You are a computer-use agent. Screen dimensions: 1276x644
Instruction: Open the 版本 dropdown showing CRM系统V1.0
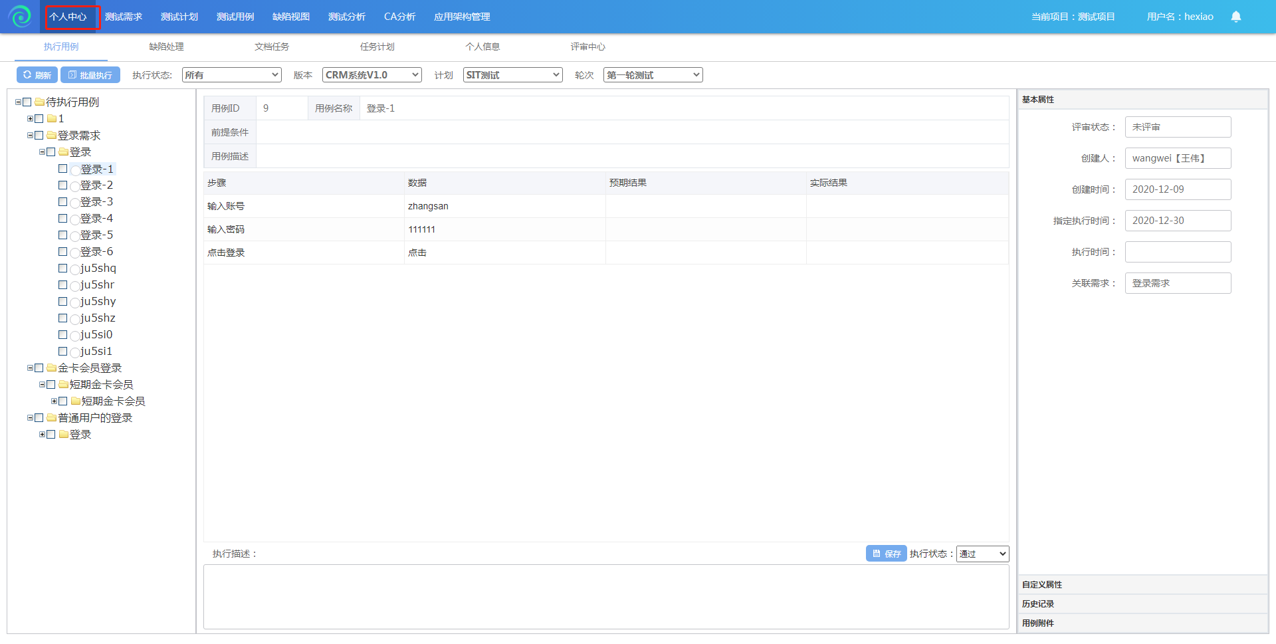[x=372, y=75]
